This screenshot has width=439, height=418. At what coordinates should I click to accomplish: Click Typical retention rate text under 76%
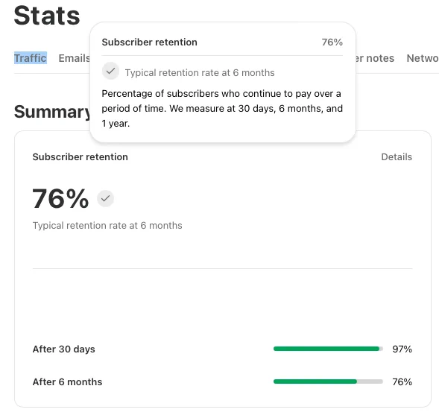pos(107,225)
